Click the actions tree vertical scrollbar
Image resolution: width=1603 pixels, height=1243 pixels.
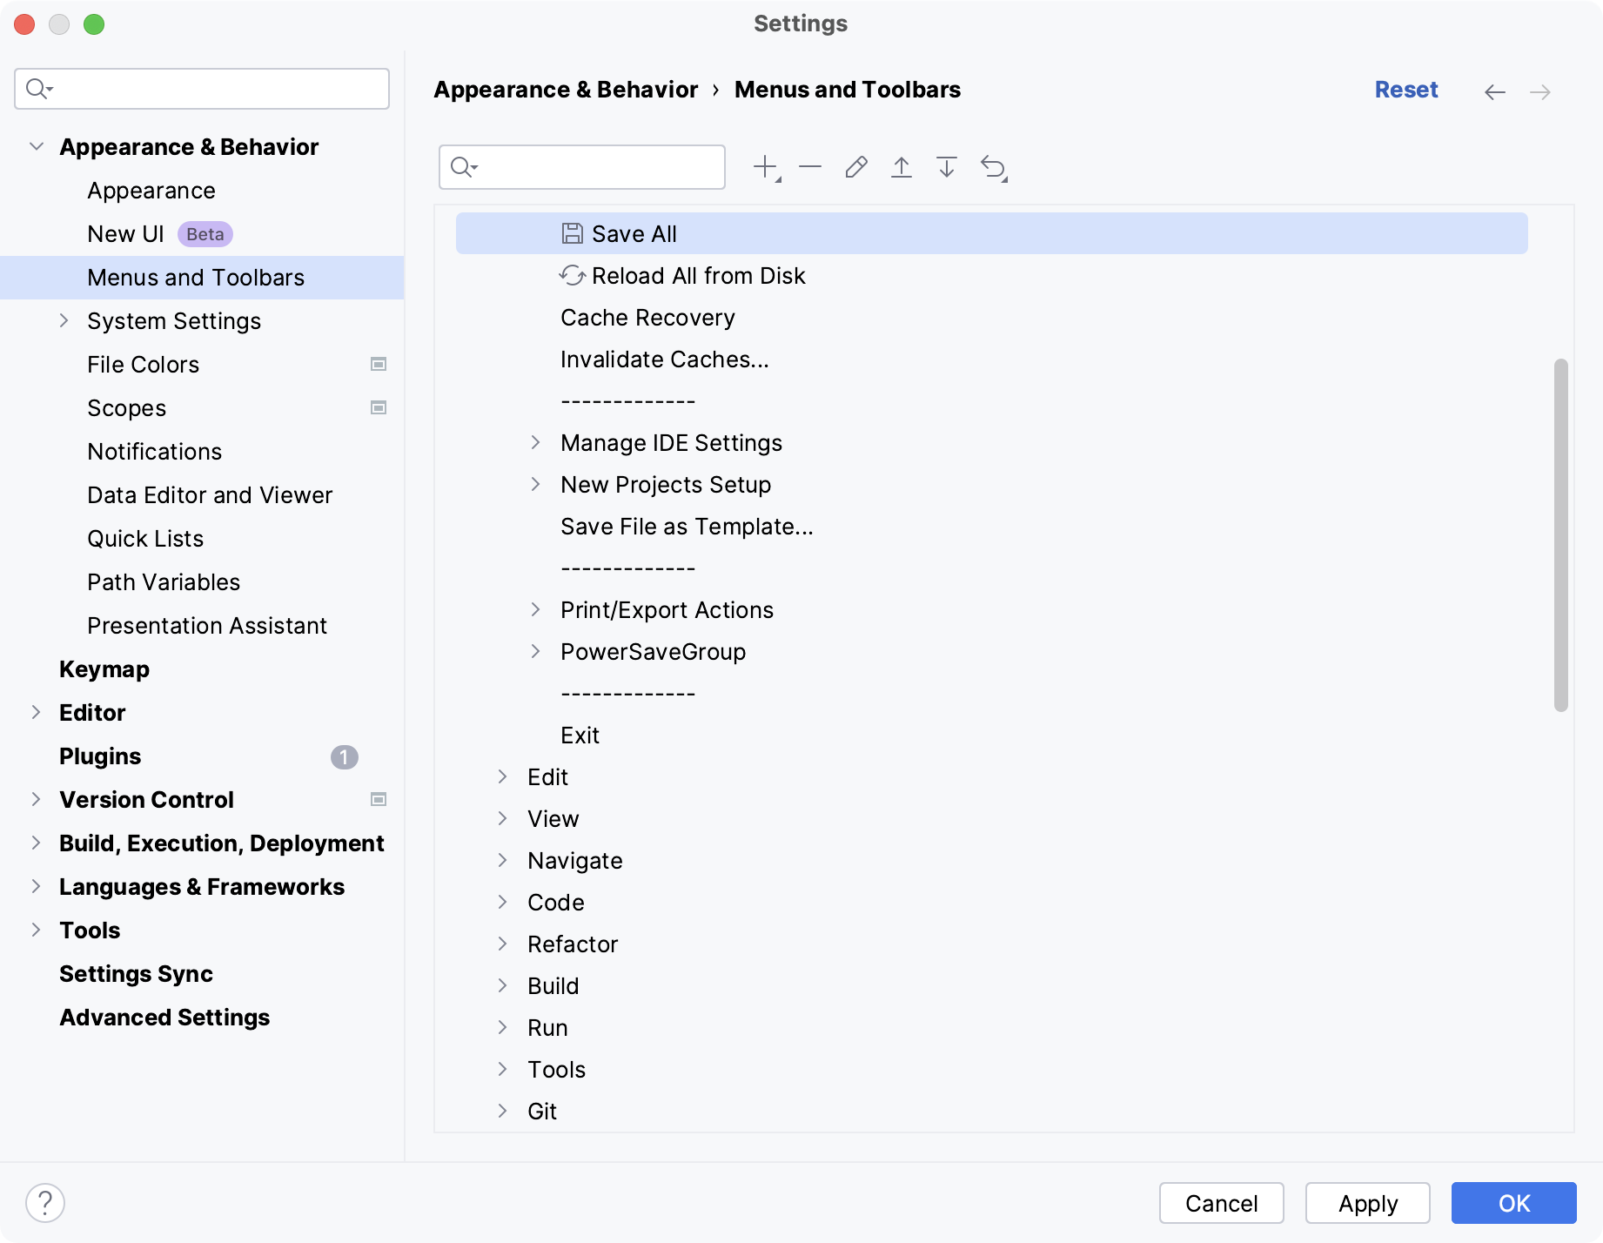click(x=1561, y=535)
